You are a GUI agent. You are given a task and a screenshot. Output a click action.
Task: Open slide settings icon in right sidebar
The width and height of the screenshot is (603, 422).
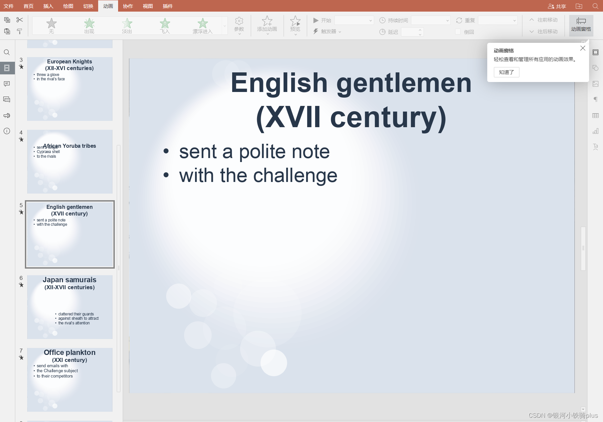(x=596, y=52)
